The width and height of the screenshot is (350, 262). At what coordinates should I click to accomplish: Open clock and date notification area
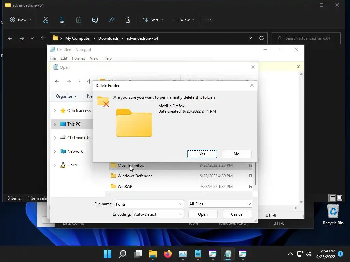click(326, 254)
